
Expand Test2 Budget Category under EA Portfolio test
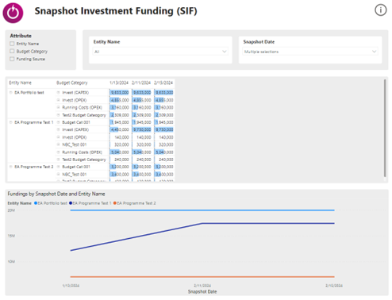[x=58, y=115]
